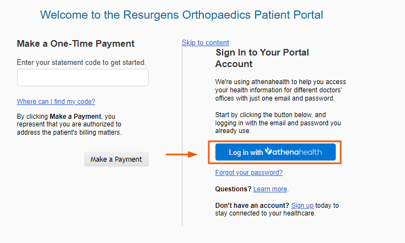Follow the Skip to content link
Screen dimensions: 405x243
206,43
